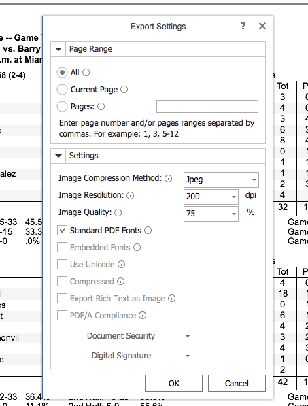Select the Pages radio button

click(x=62, y=106)
